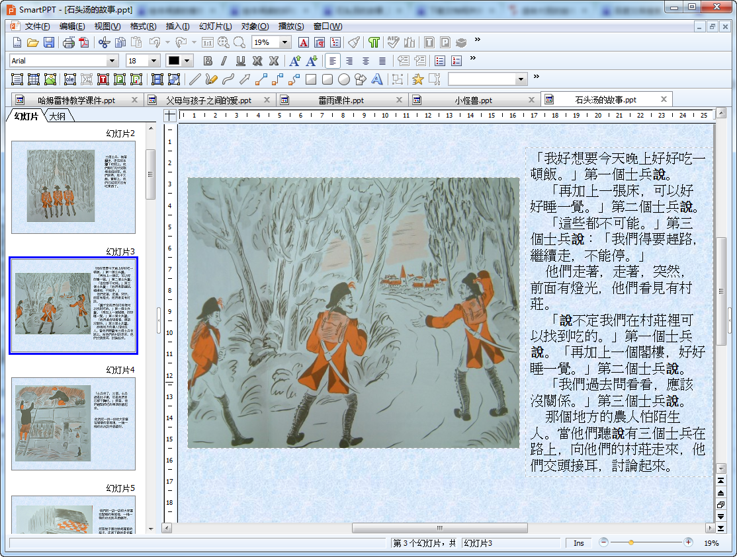Open the redo history dropdown arrow
The image size is (737, 557).
(x=194, y=43)
